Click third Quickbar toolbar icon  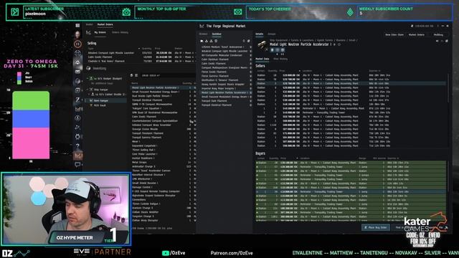click(x=211, y=41)
